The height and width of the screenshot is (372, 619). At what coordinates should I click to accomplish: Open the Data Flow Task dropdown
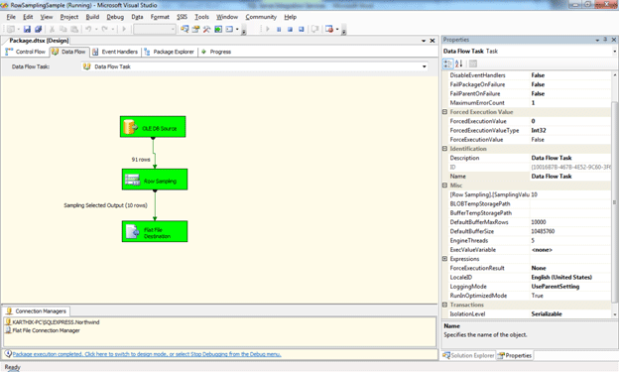click(x=425, y=66)
